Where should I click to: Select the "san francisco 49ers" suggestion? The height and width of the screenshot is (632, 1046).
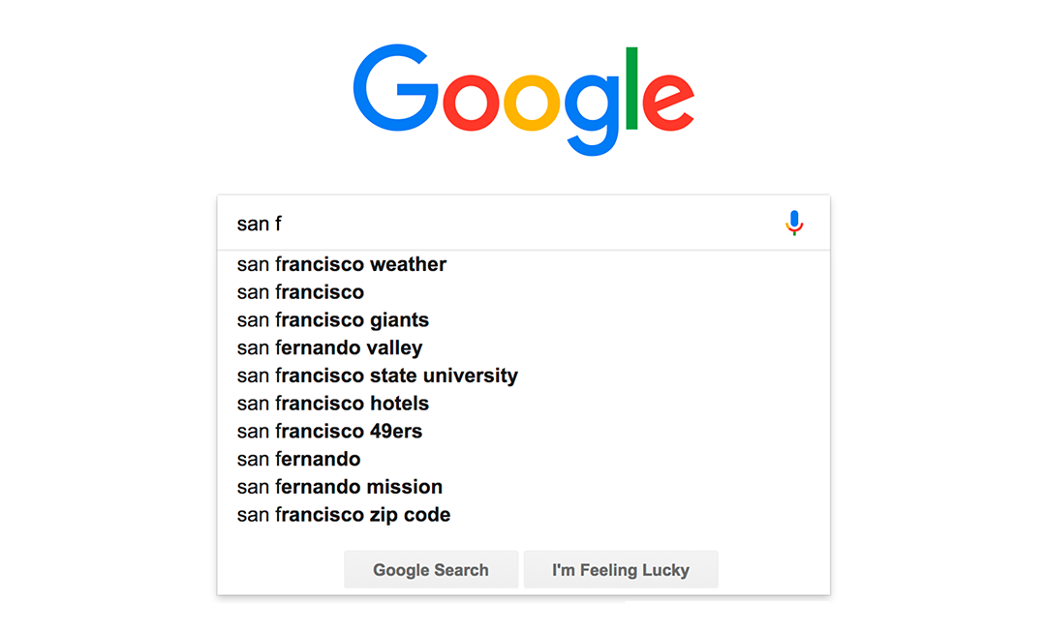[x=329, y=431]
